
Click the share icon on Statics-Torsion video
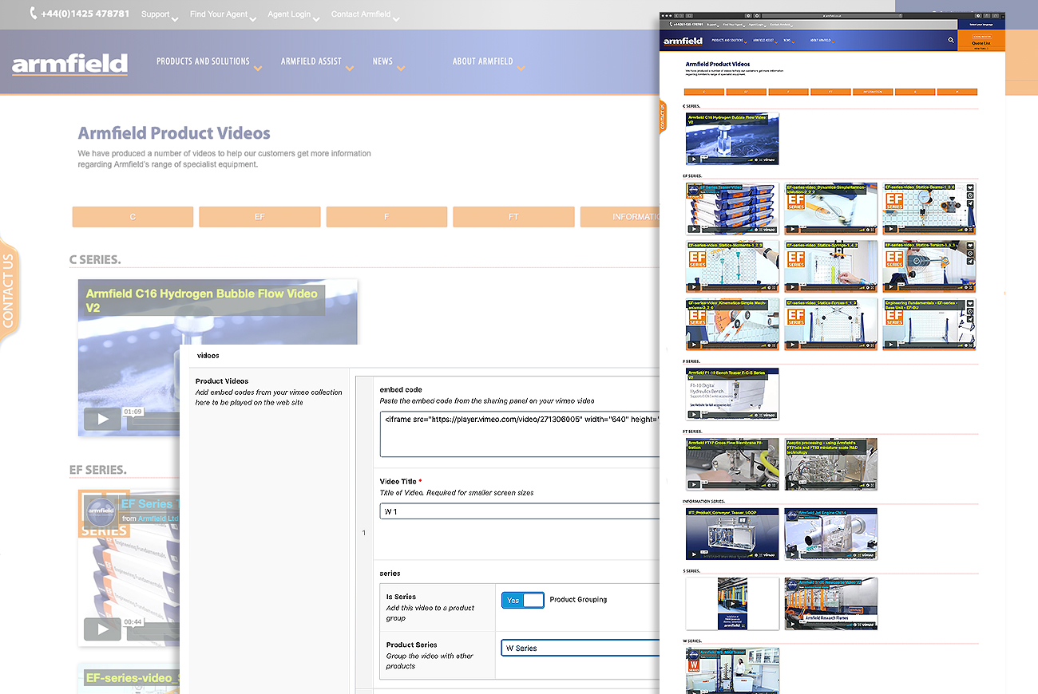pyautogui.click(x=970, y=262)
